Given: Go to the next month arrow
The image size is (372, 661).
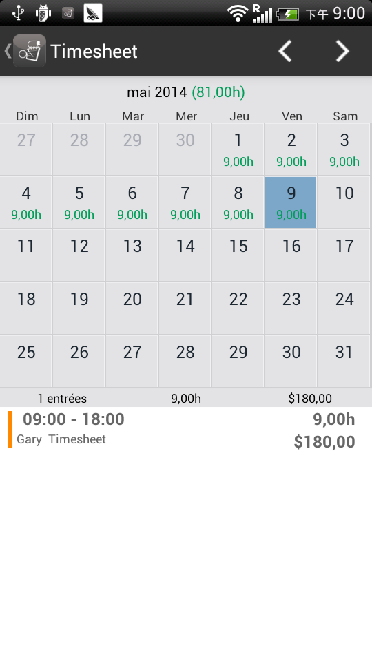Looking at the screenshot, I should (342, 51).
